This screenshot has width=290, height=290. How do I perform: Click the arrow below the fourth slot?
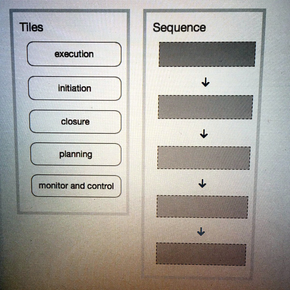[x=201, y=231]
